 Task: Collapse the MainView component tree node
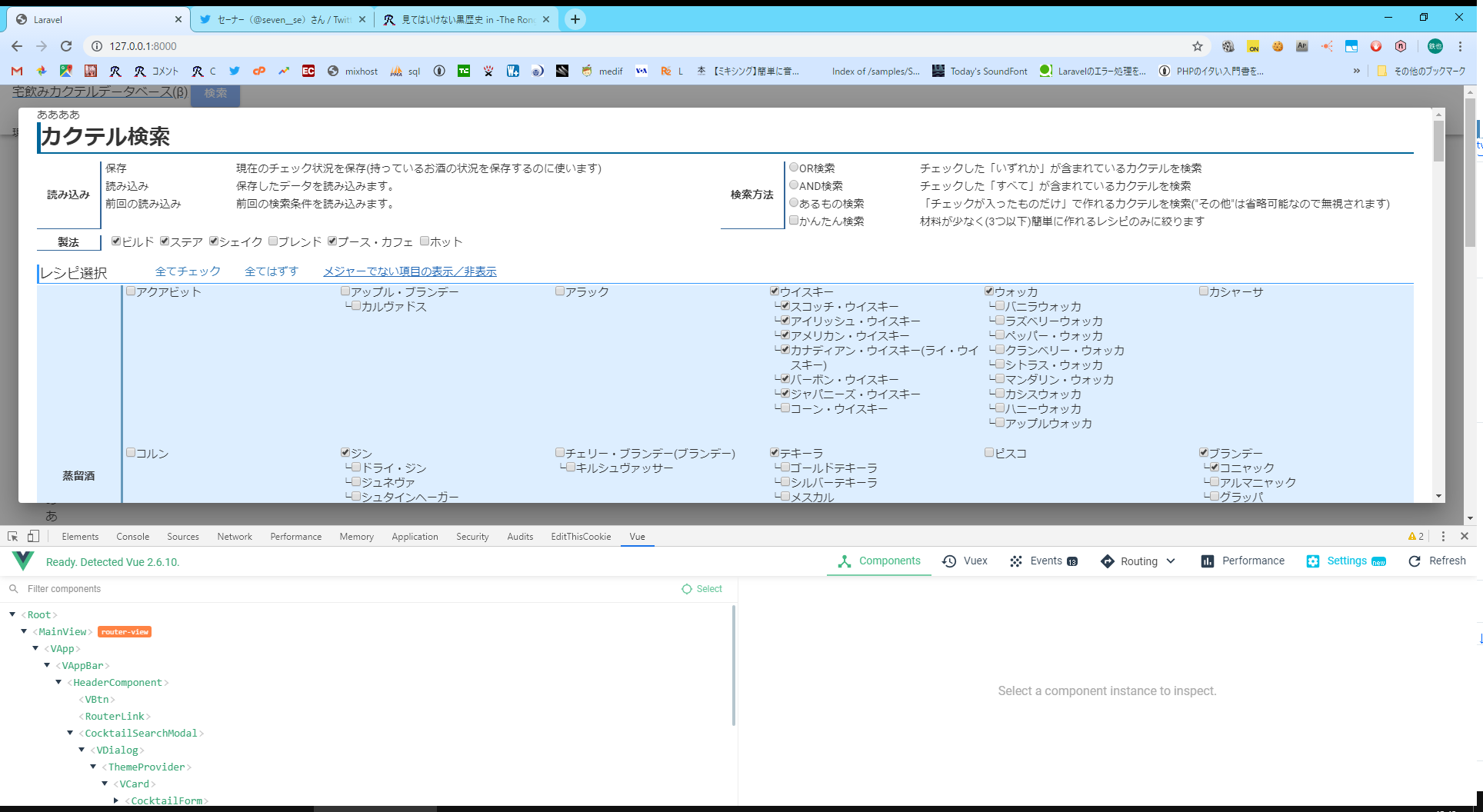coord(24,631)
